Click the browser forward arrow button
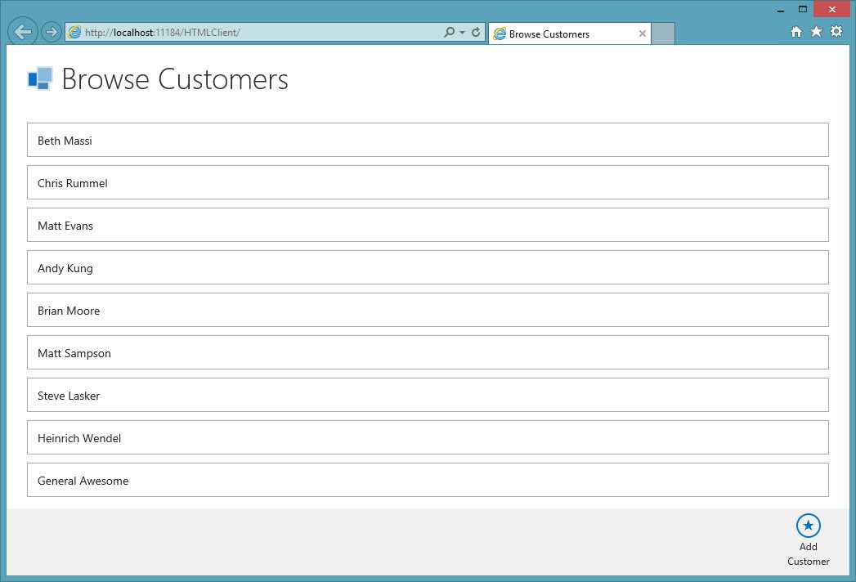This screenshot has height=582, width=856. pyautogui.click(x=52, y=32)
